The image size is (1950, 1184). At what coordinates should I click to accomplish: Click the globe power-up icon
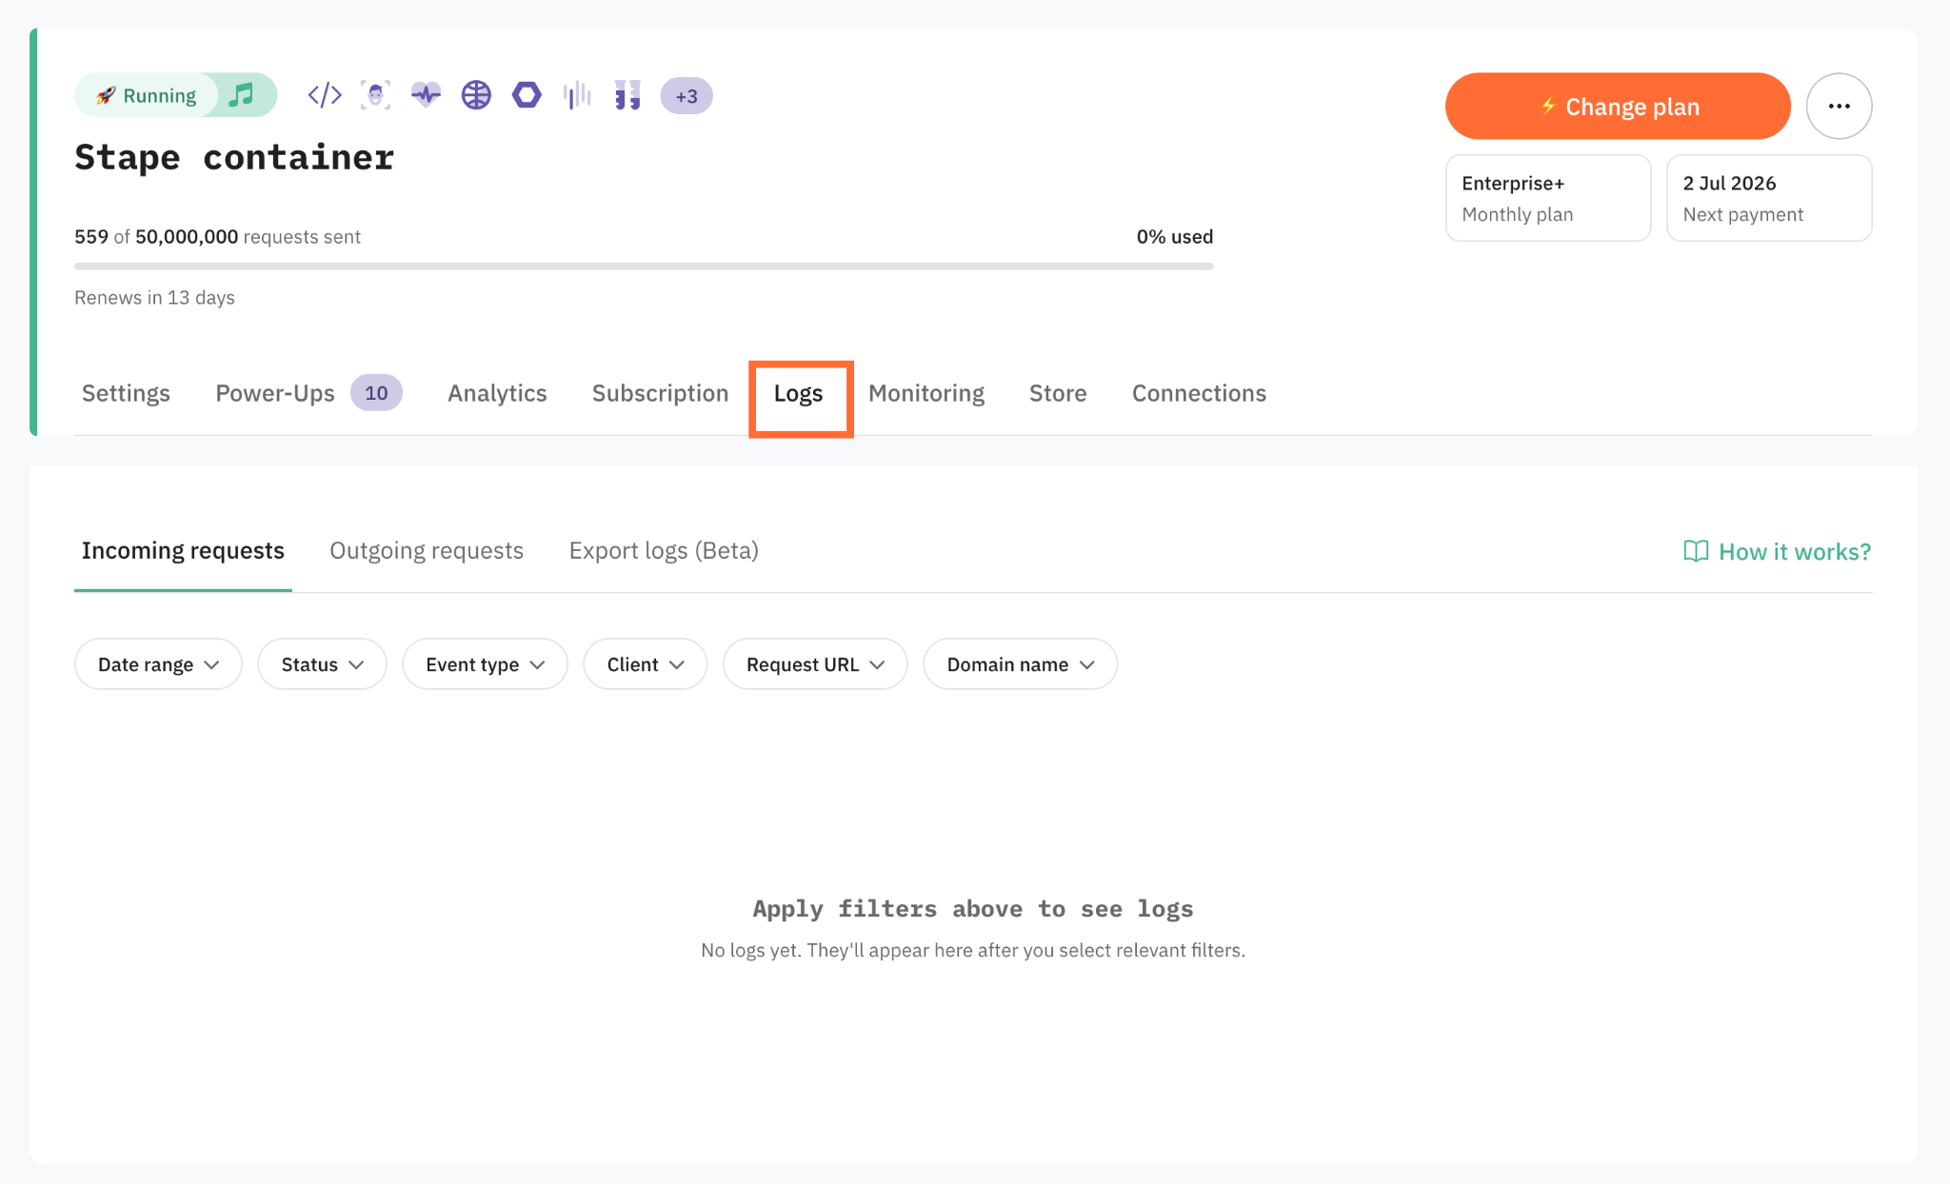pyautogui.click(x=476, y=95)
